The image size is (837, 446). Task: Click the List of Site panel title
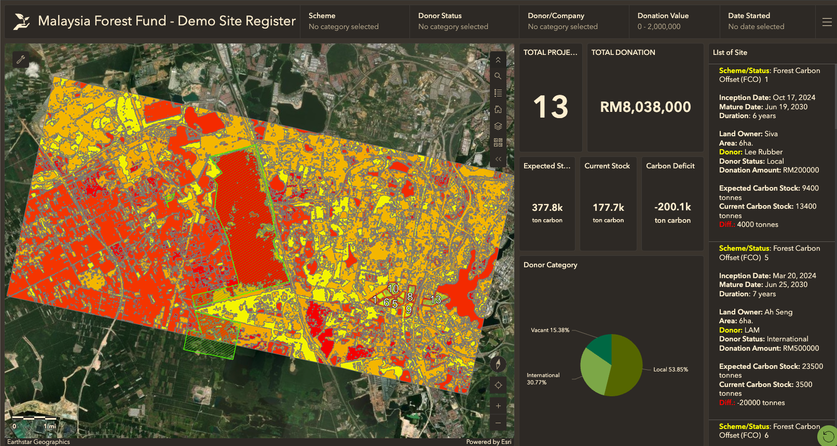click(x=730, y=52)
